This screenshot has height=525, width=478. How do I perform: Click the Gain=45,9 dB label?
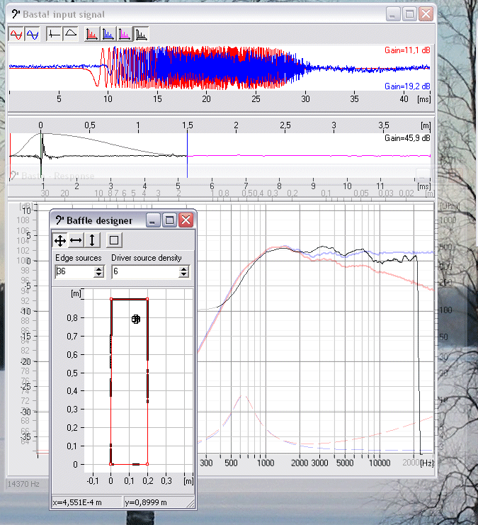[407, 138]
